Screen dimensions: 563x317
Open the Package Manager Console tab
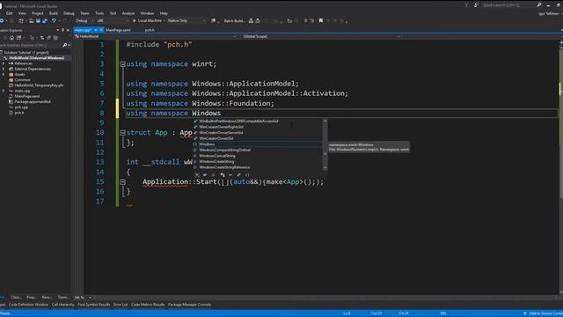point(189,305)
